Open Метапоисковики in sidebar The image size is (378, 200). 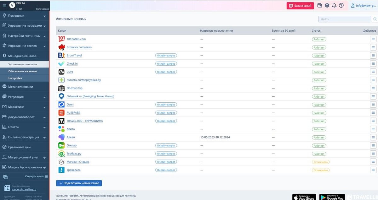(25, 87)
